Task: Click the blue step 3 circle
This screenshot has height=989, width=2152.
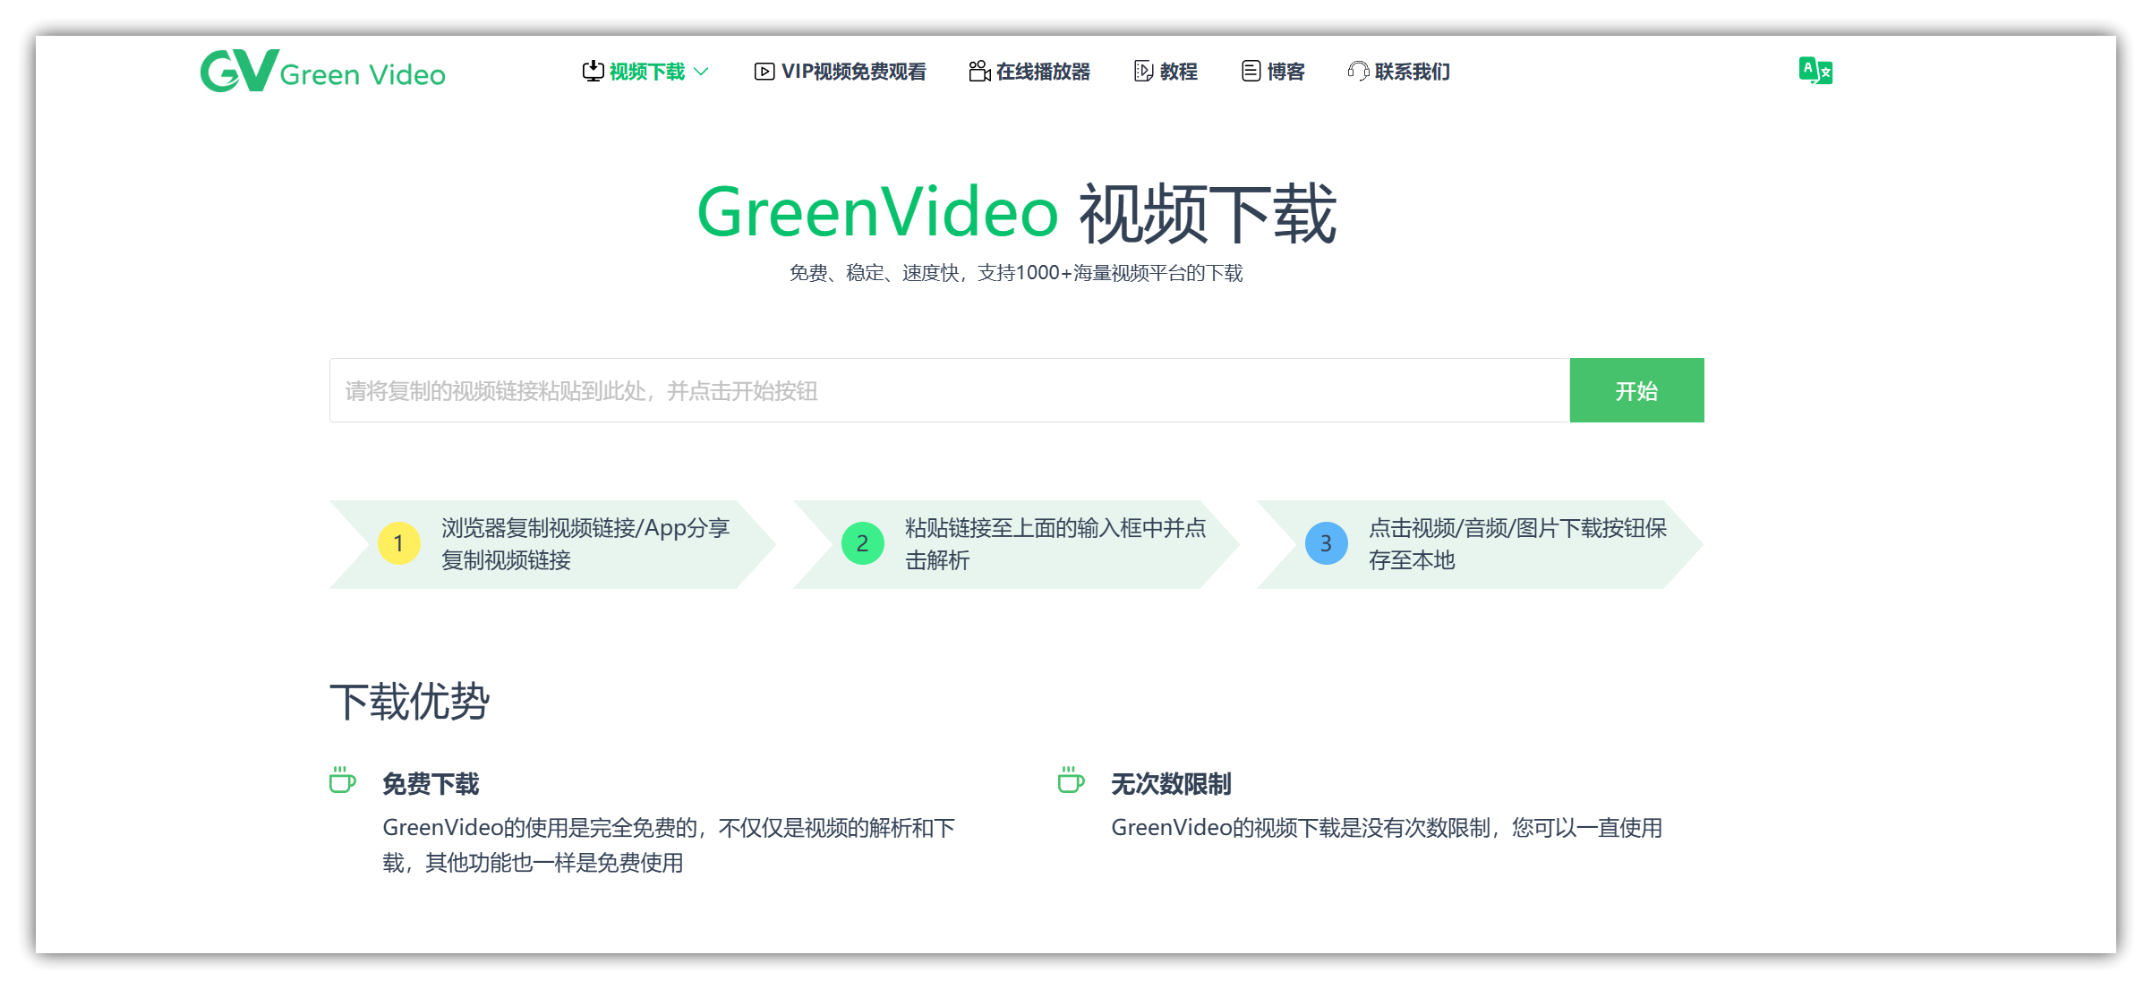Action: click(1326, 543)
